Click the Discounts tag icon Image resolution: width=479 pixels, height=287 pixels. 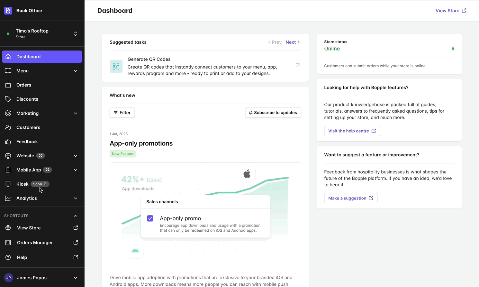tap(8, 99)
